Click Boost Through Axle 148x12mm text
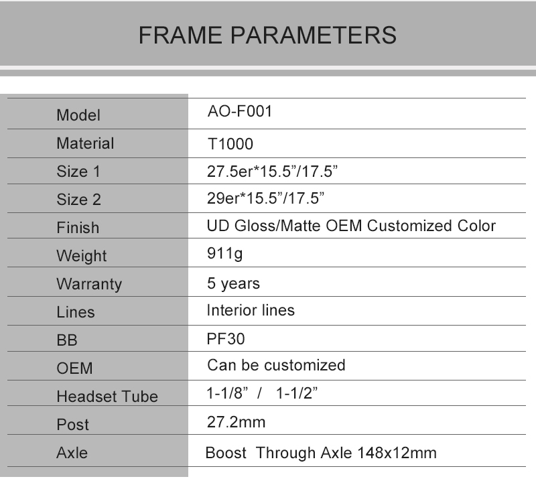This screenshot has width=536, height=485. pos(321,453)
